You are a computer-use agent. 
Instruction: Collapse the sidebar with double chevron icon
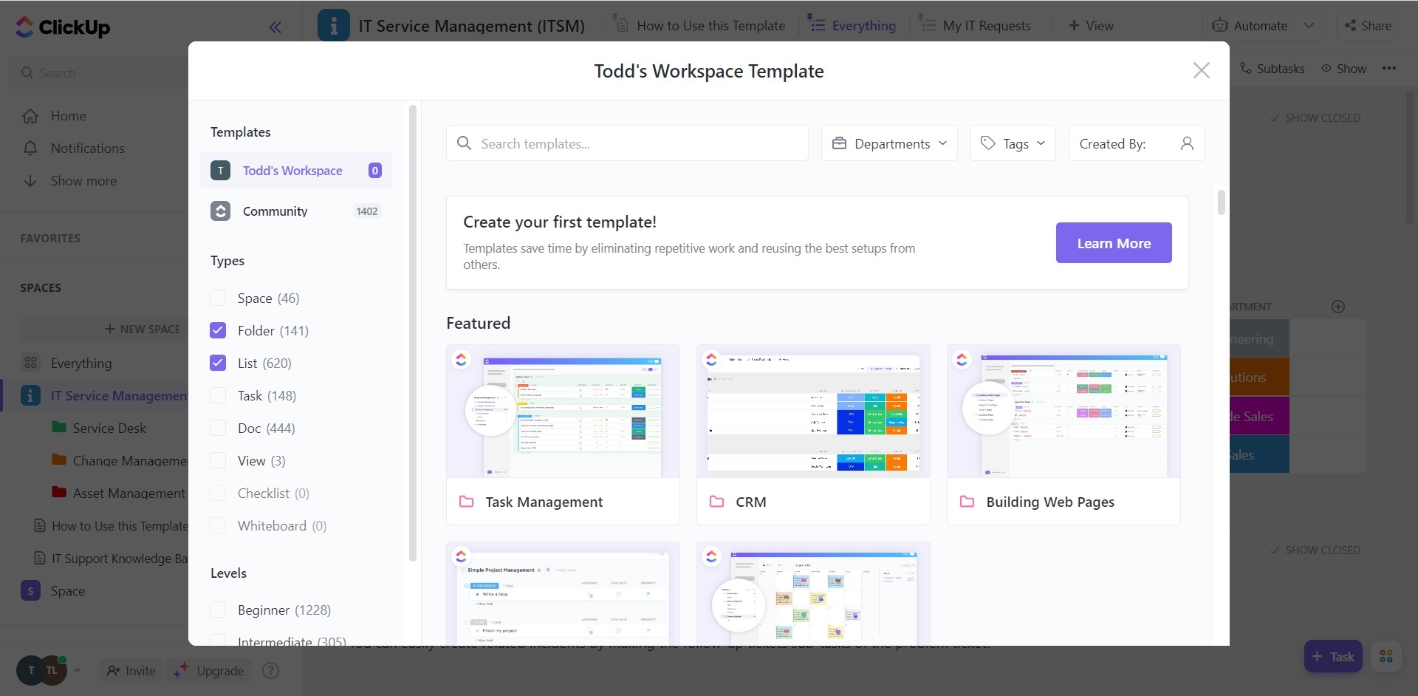tap(275, 28)
